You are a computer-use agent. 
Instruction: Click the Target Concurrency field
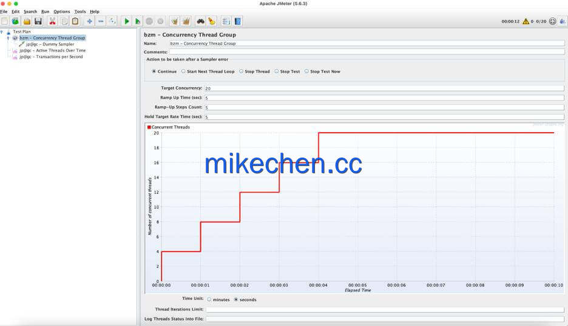[384, 88]
